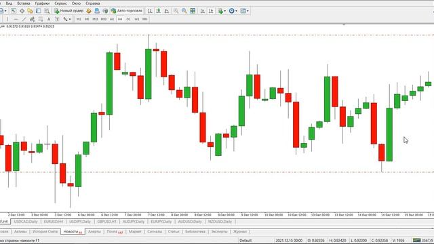Switch to the MN timeframe button
Screen dimensions: 434x244
[144, 19]
